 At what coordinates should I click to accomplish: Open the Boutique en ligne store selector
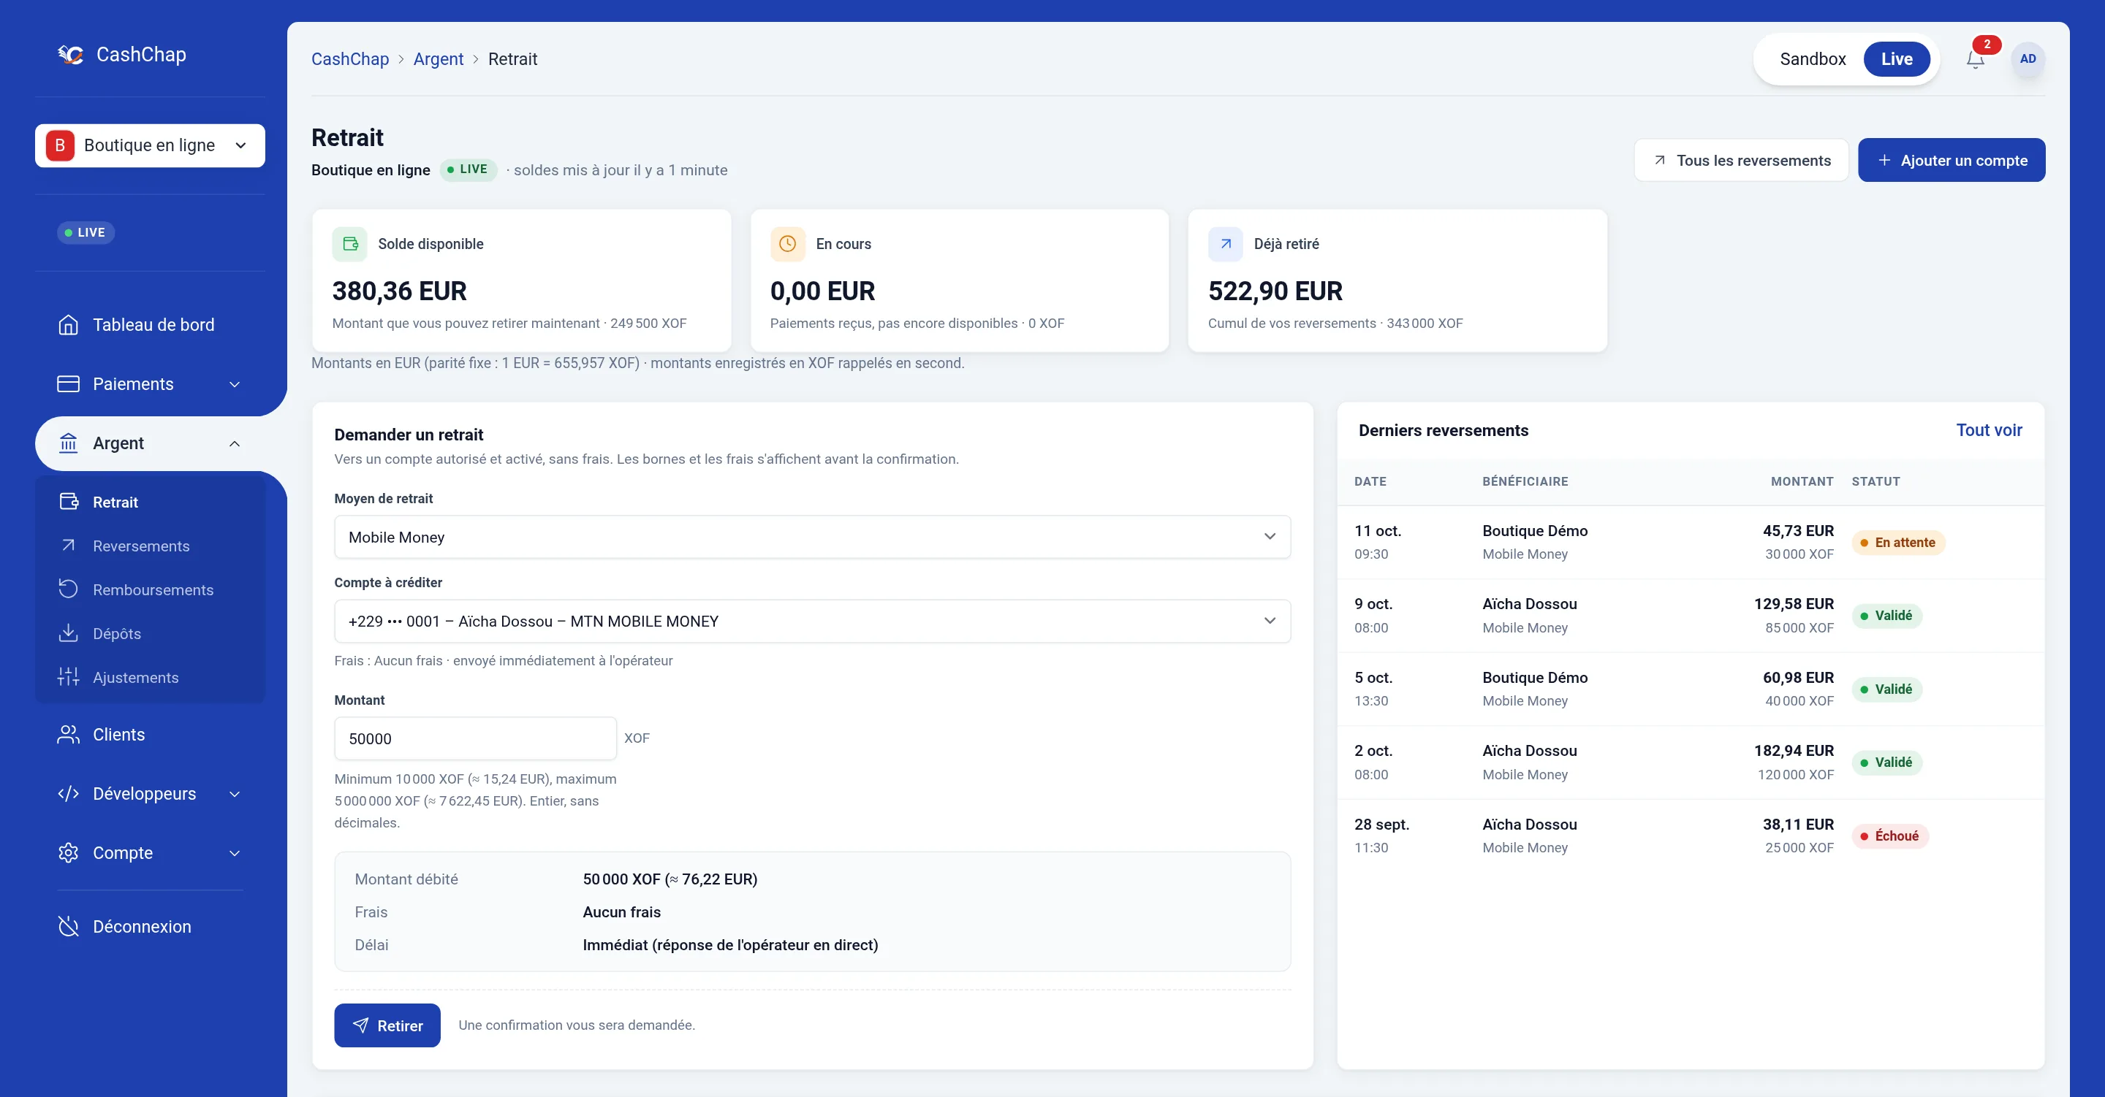pos(150,145)
